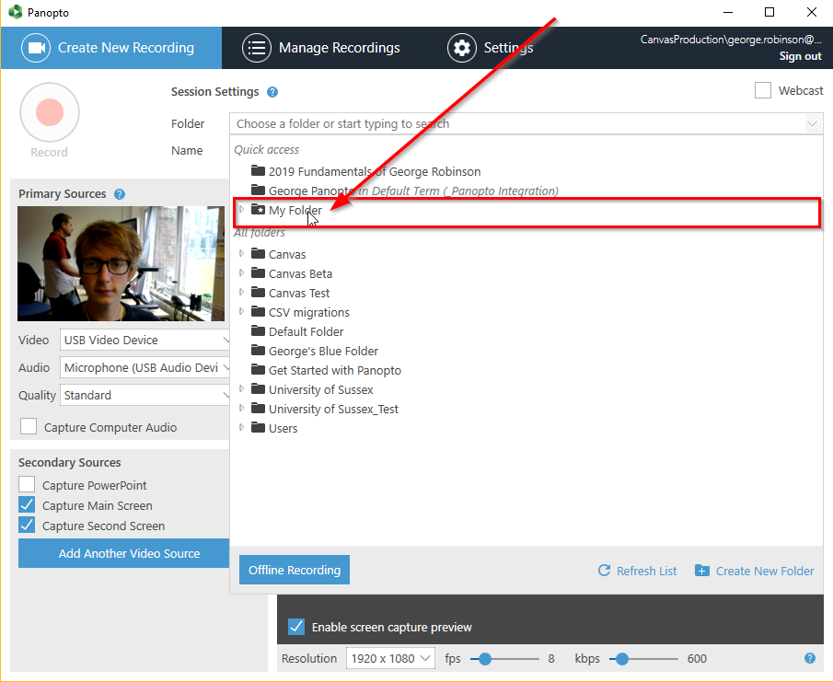This screenshot has height=682, width=833.
Task: Click the Create New Folder plus-folder icon
Action: [701, 571]
